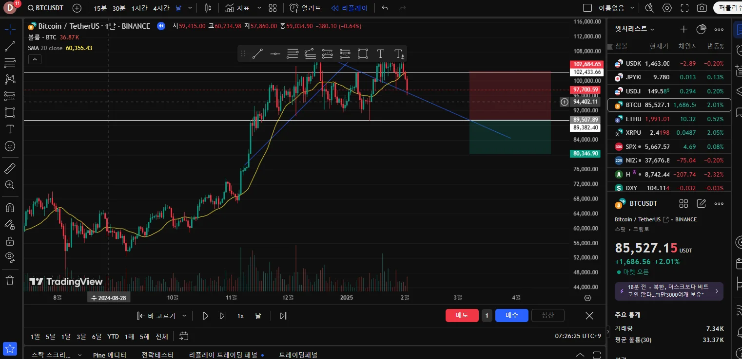The width and height of the screenshot is (742, 359).
Task: Expand the 이름없음 layout dropdown
Action: 632,8
